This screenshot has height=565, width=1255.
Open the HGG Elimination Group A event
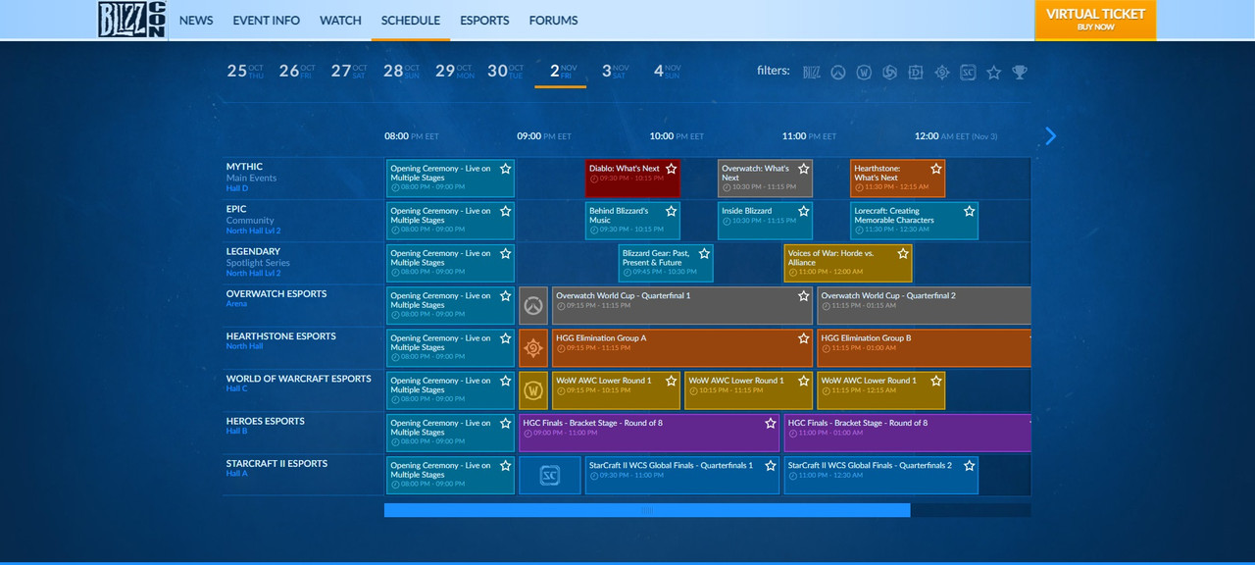(682, 347)
